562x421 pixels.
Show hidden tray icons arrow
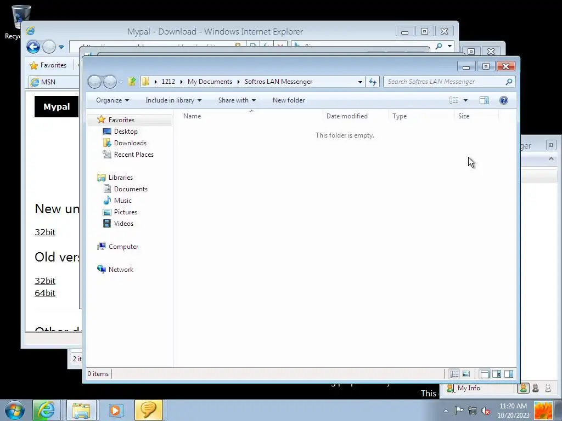[446, 411]
